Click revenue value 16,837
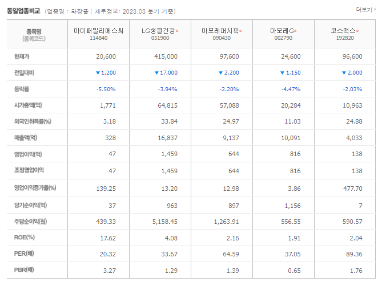This screenshot has height=282, width=382. coord(168,138)
